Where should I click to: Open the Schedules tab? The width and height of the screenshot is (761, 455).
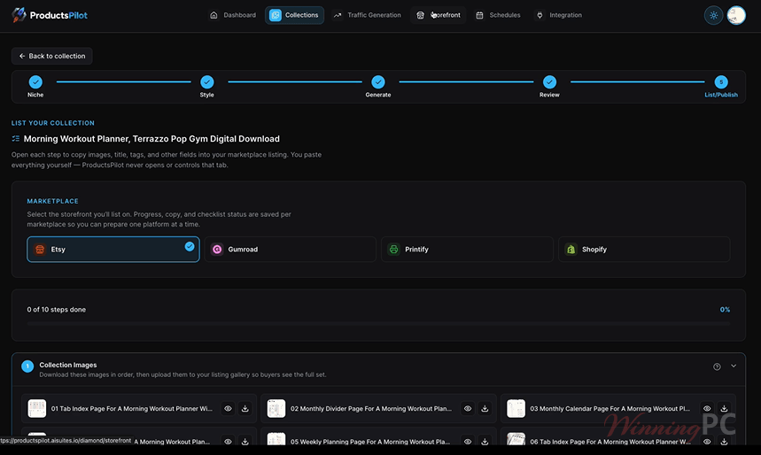click(x=498, y=15)
